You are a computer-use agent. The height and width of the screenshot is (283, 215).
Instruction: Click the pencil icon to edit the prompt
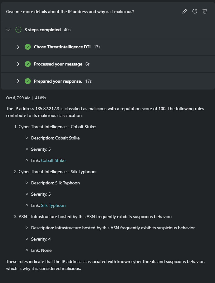(185, 11)
